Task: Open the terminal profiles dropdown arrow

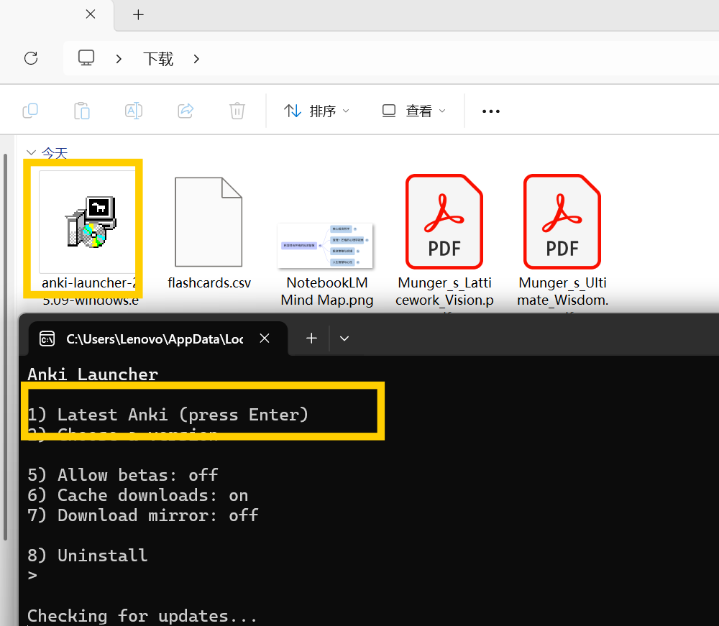Action: tap(344, 339)
